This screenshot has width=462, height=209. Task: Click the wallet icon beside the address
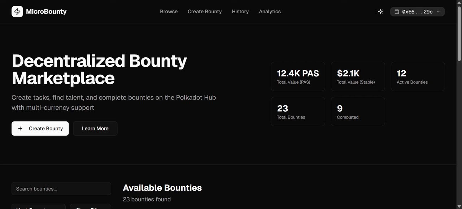[397, 12]
